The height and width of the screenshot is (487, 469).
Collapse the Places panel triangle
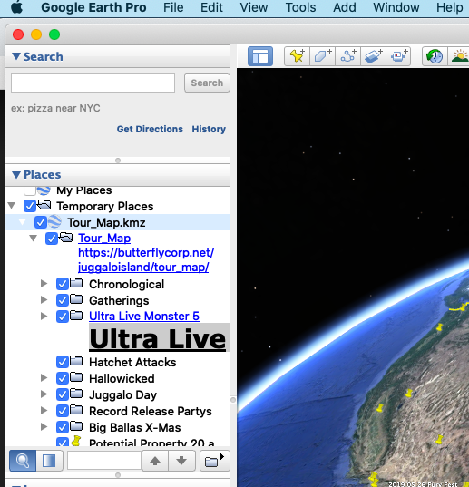point(16,174)
